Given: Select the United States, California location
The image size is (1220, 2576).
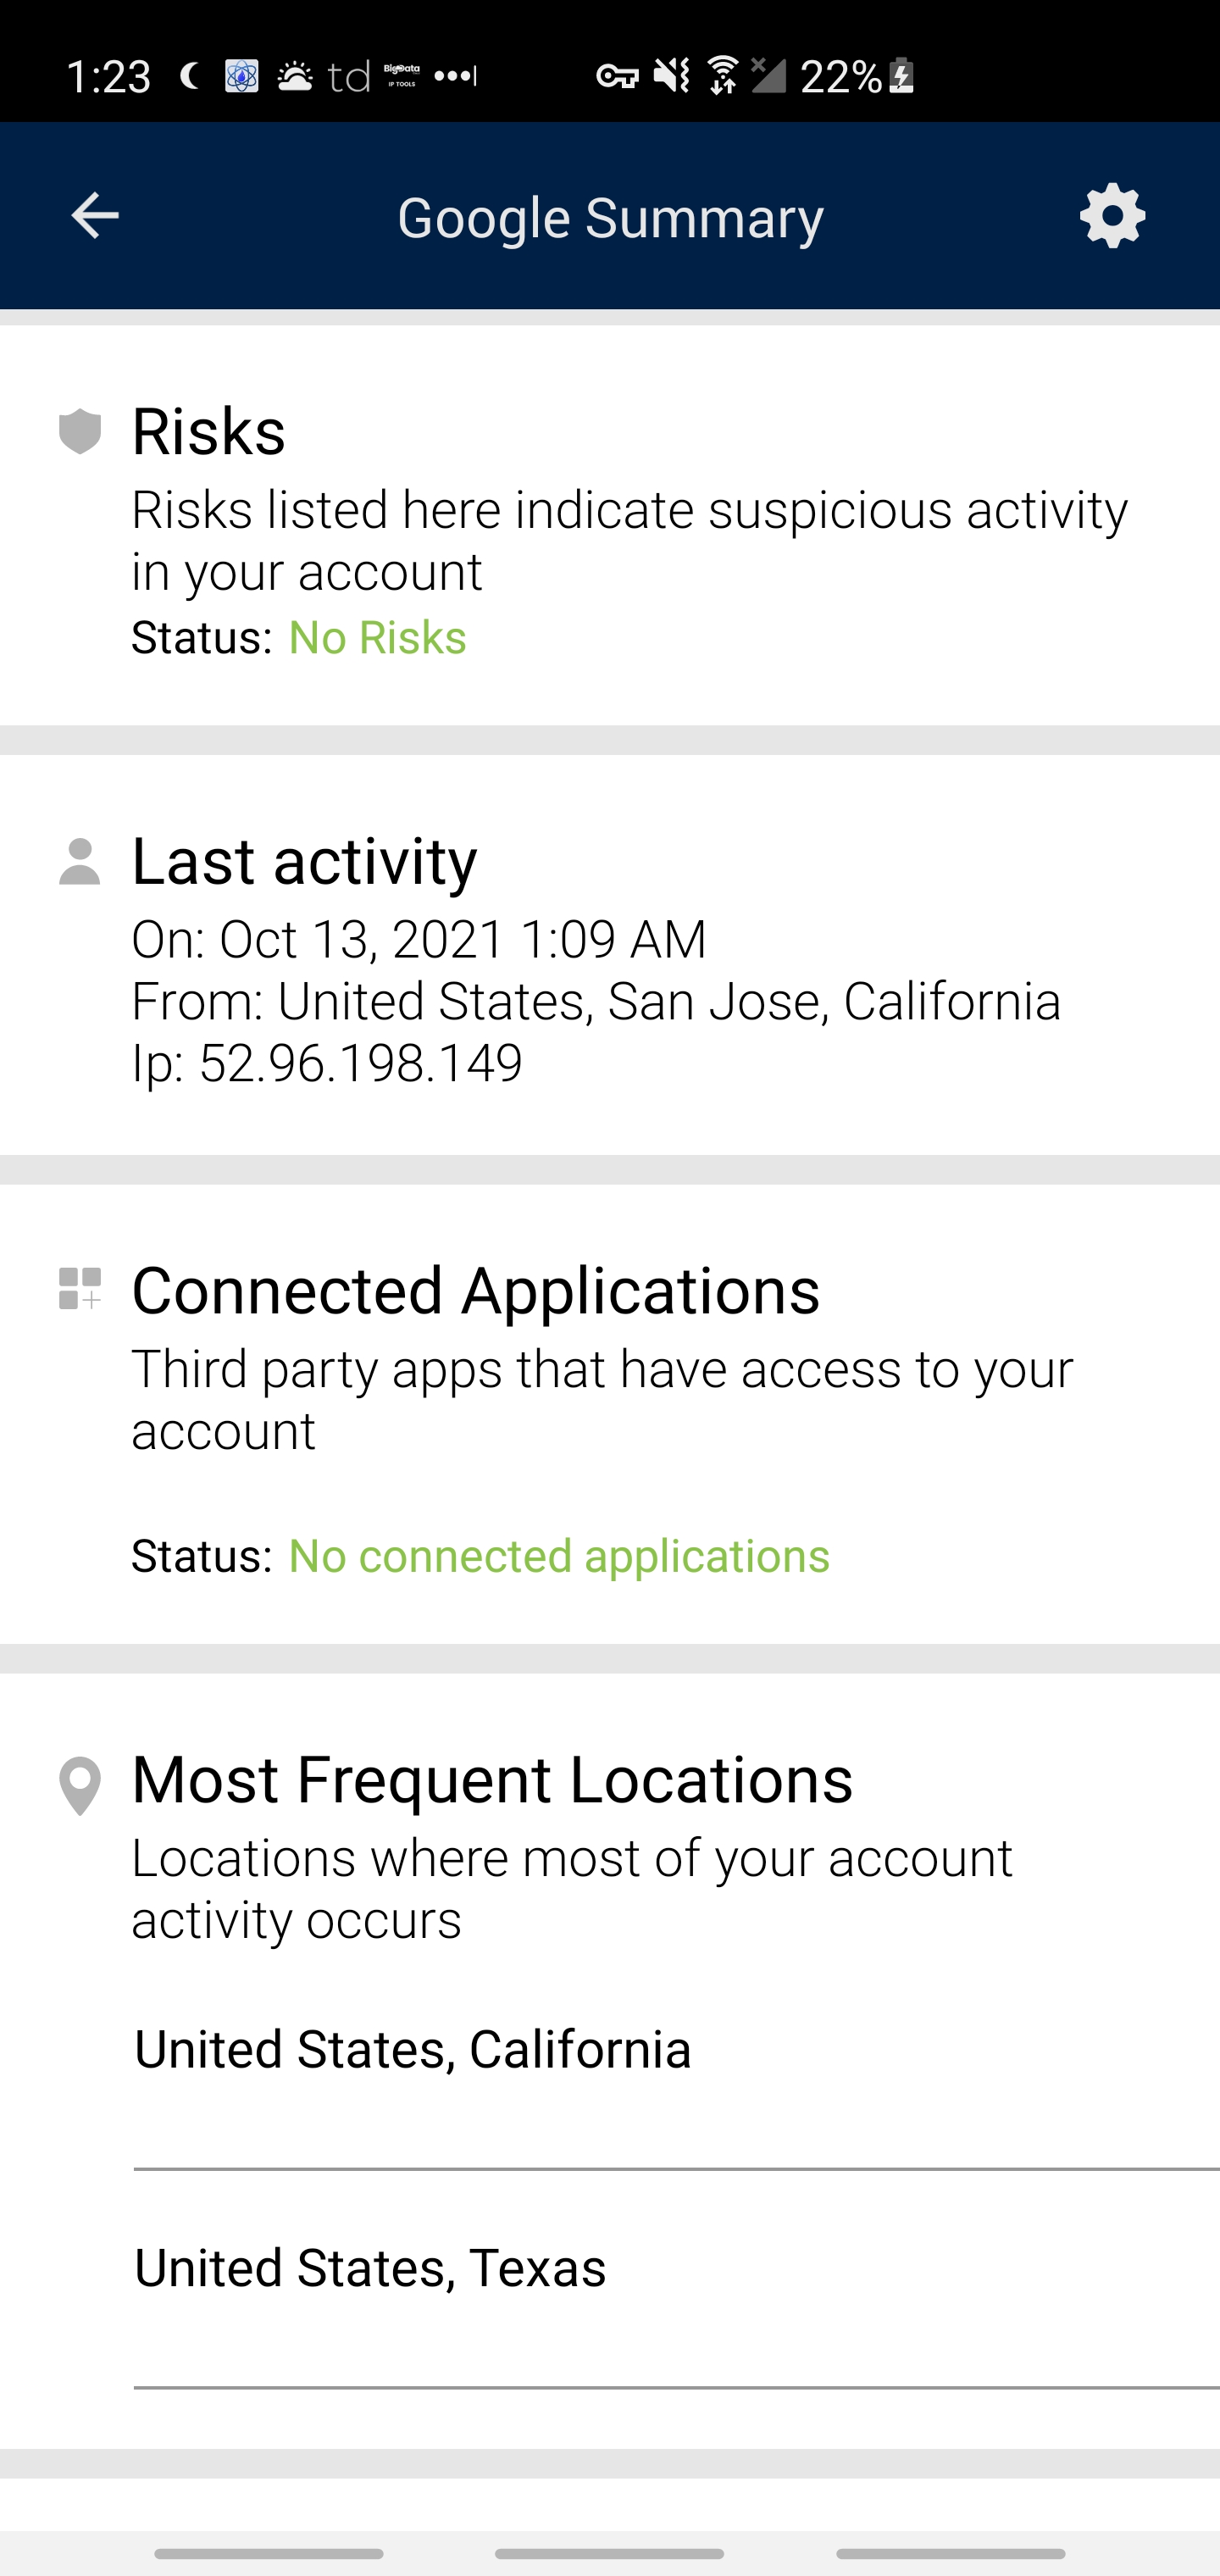Looking at the screenshot, I should click(413, 2050).
